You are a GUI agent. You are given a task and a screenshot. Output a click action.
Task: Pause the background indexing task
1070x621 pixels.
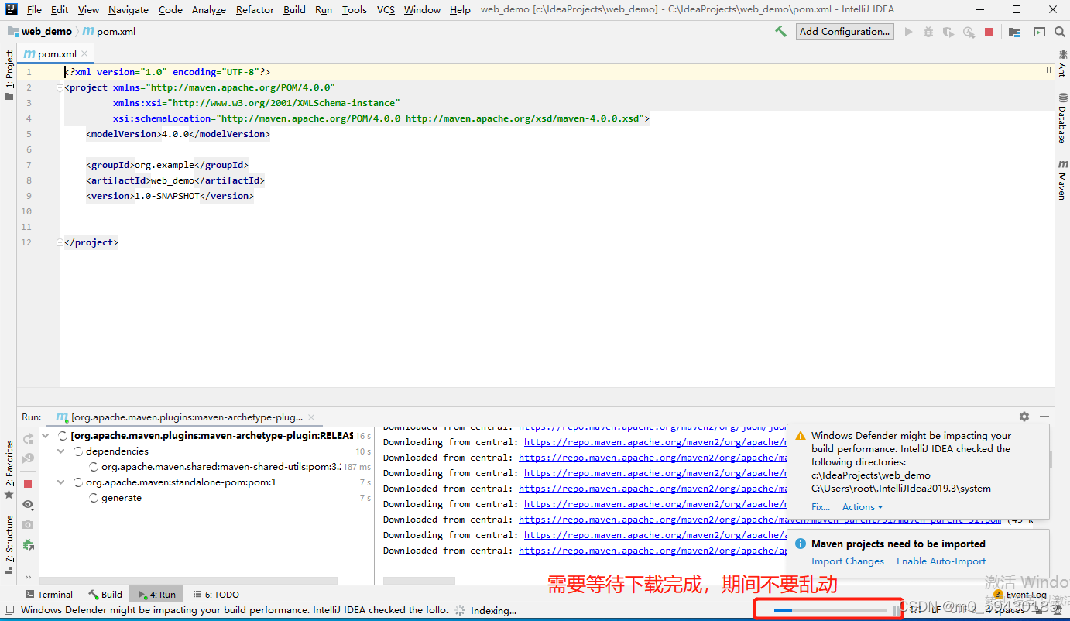897,610
